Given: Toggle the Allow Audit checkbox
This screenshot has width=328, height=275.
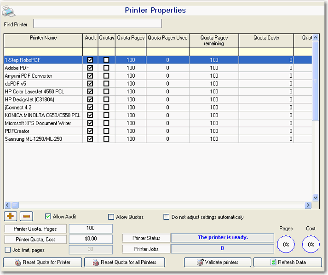Looking at the screenshot, I should 48,217.
